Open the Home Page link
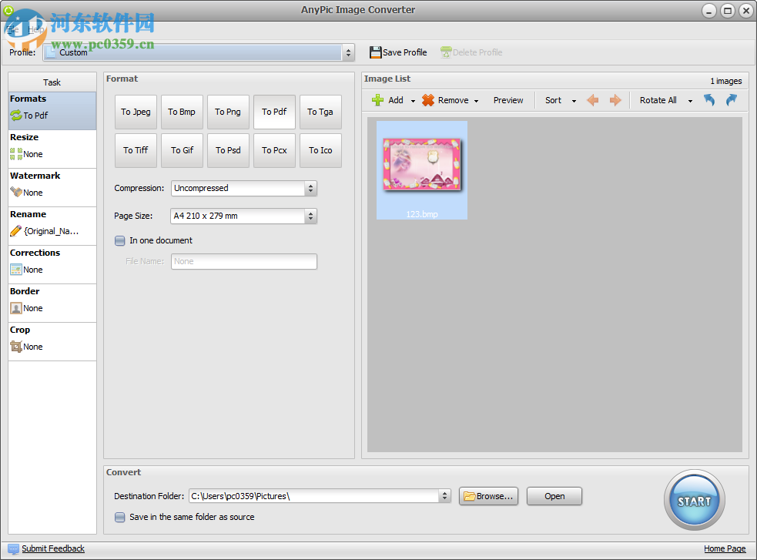This screenshot has width=757, height=560. tap(724, 548)
